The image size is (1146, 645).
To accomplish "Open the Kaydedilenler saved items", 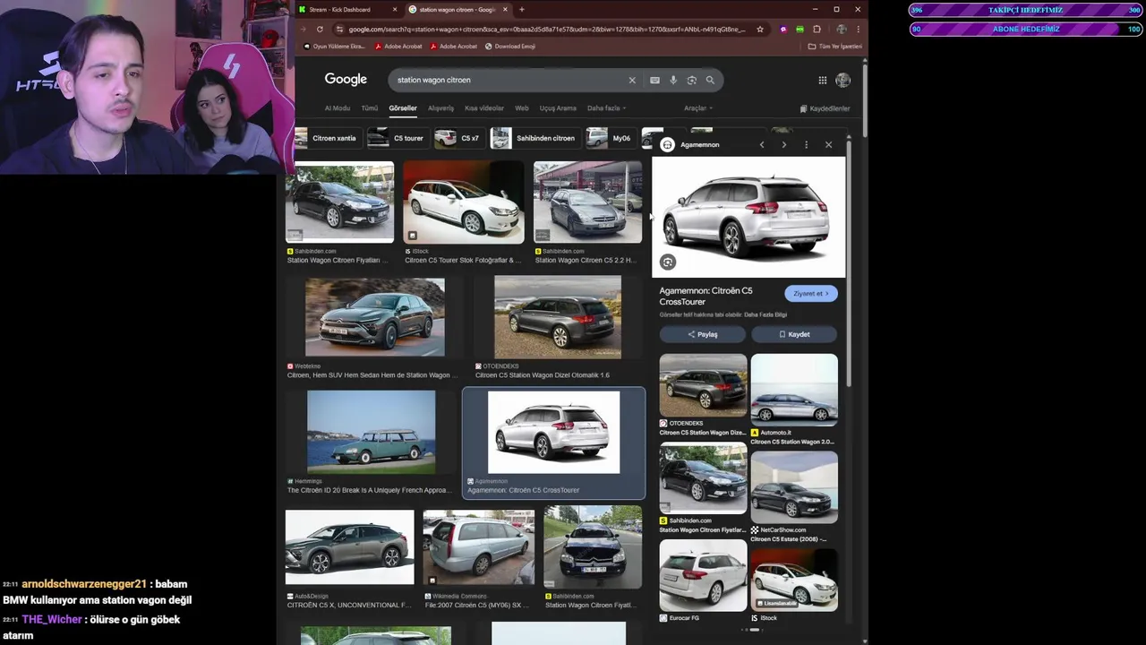I will (825, 108).
